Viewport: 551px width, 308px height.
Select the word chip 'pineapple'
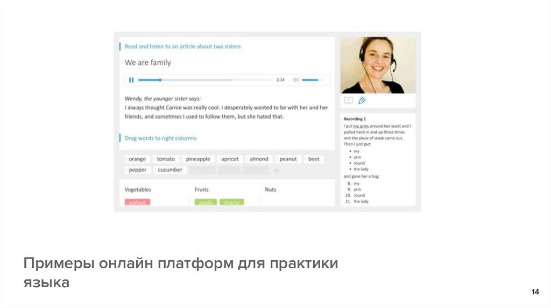(198, 159)
